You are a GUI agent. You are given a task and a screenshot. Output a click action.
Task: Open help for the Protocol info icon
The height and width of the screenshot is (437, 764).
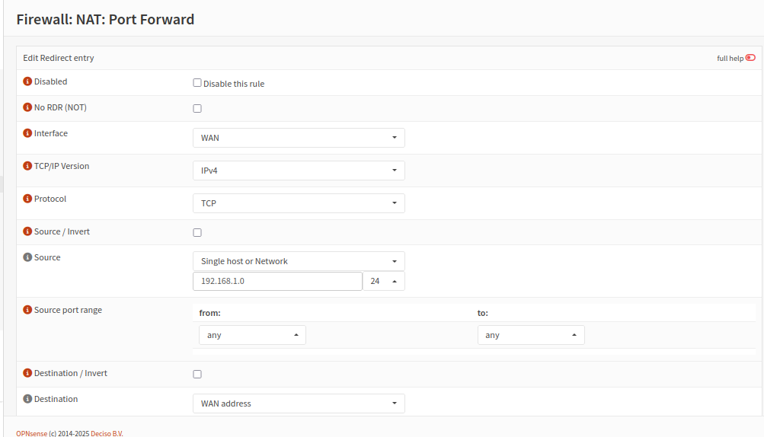[27, 199]
